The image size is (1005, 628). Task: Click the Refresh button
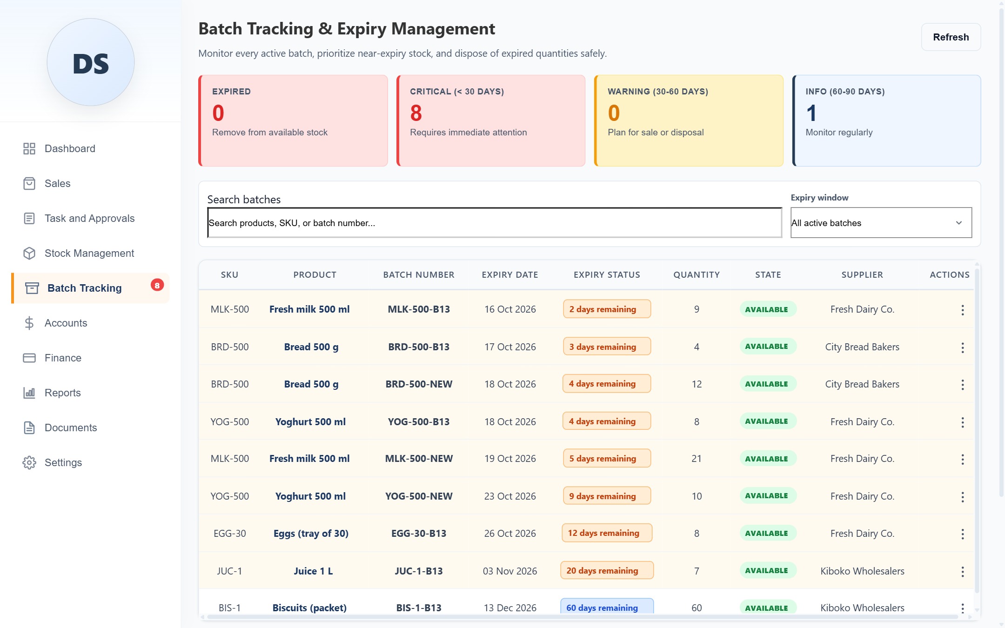pos(951,37)
